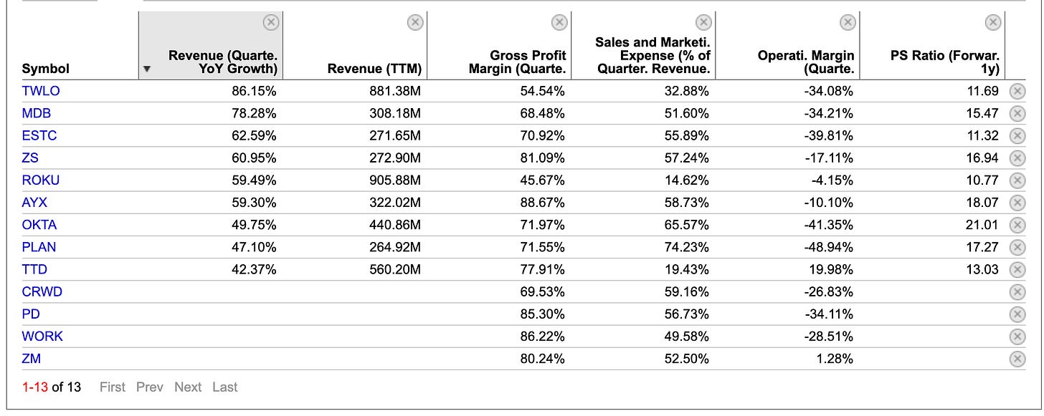Go to First page

tap(113, 387)
